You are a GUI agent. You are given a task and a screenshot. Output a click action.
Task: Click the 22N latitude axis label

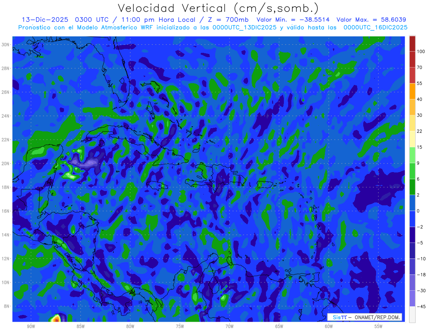click(6, 140)
